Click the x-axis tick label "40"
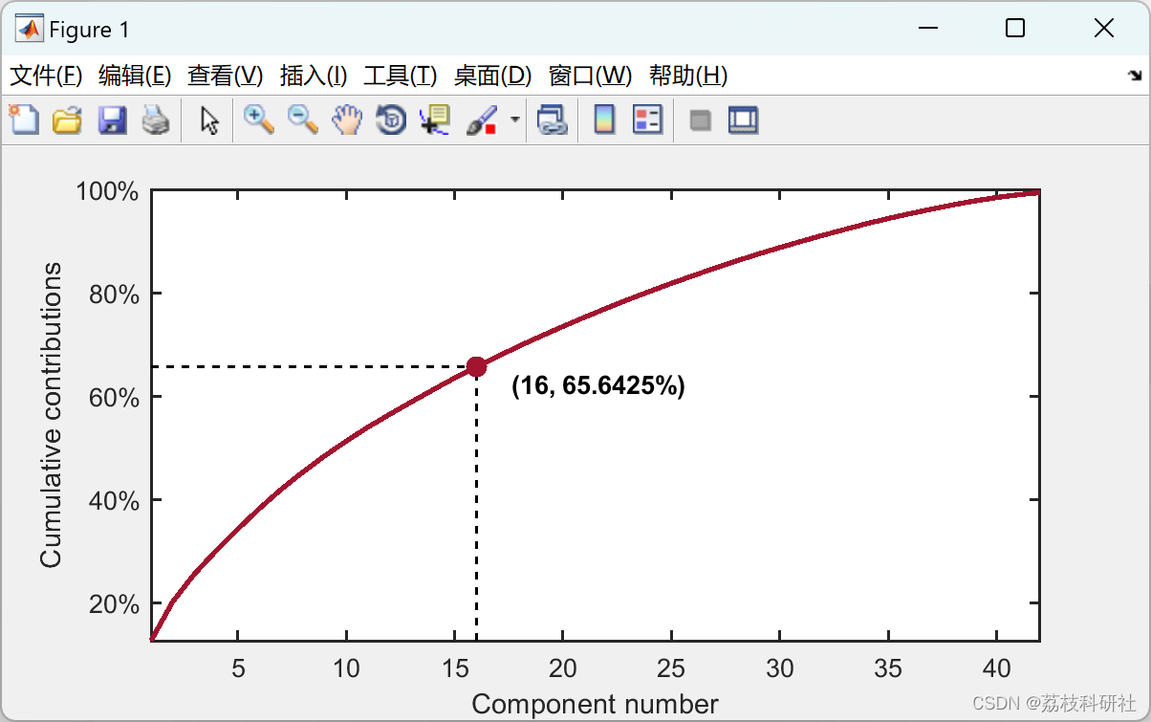This screenshot has width=1151, height=722. coord(996,667)
